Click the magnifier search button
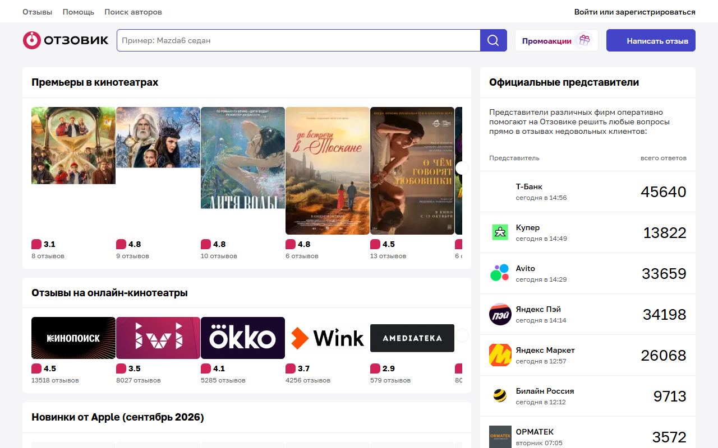This screenshot has height=448, width=718. tap(494, 40)
